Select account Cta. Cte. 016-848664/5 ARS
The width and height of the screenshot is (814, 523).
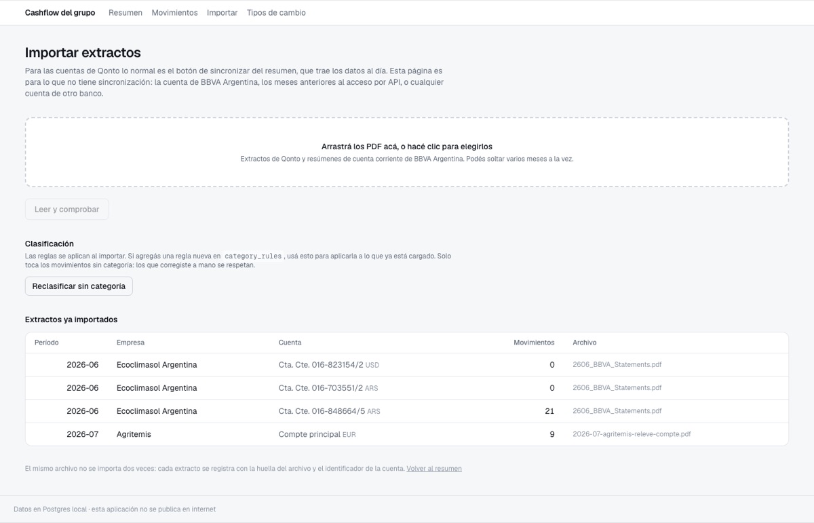coord(329,411)
